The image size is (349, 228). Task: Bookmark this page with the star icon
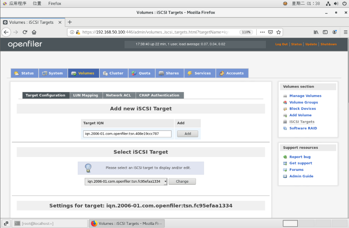(x=278, y=32)
